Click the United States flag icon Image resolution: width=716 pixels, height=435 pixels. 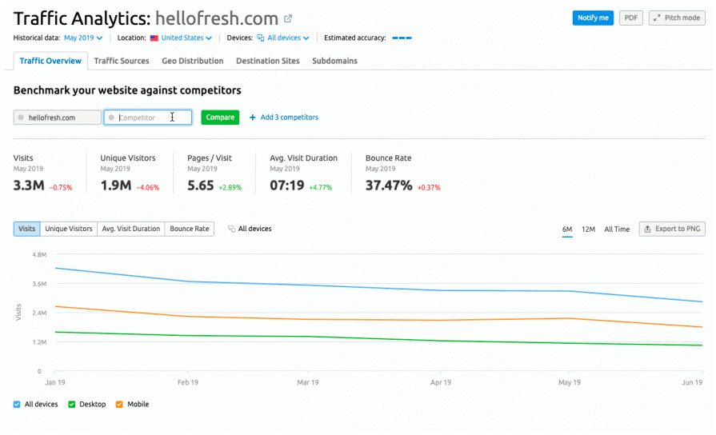tap(154, 38)
